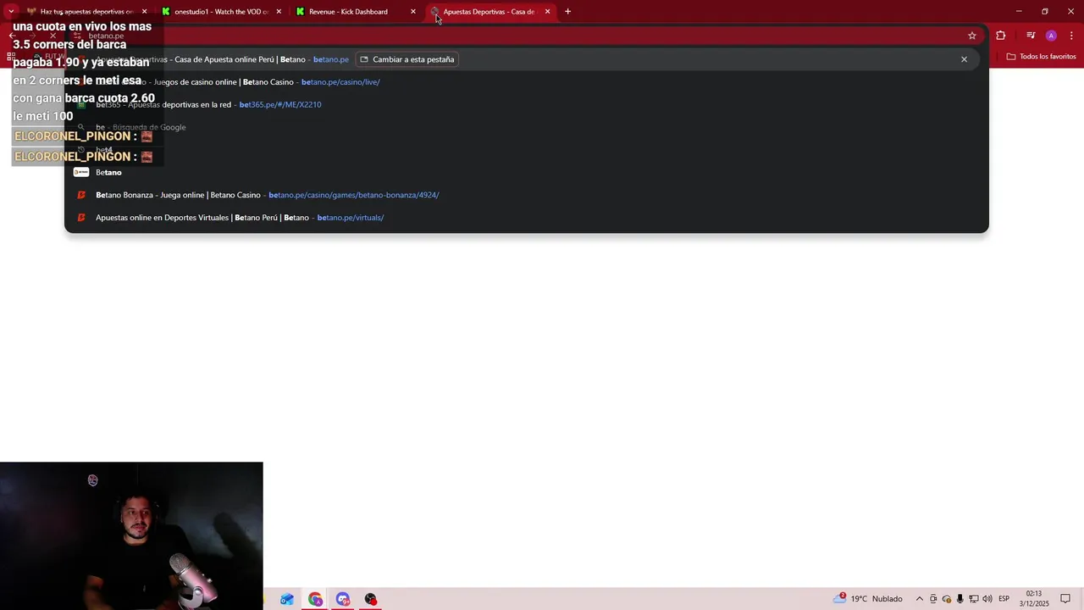Screen dimensions: 1084x610
Task: Close the onestudio1 VOD tab
Action: click(x=279, y=12)
